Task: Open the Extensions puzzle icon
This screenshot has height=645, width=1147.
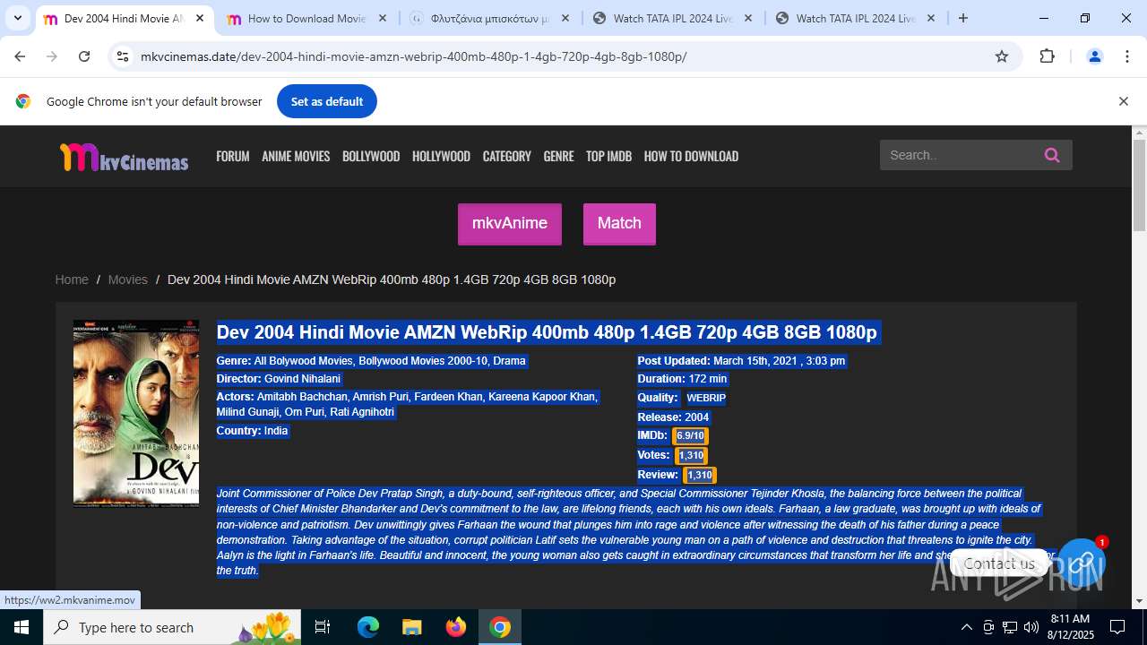Action: [1047, 56]
